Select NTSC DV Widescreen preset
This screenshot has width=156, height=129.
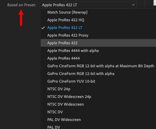coord(98,104)
